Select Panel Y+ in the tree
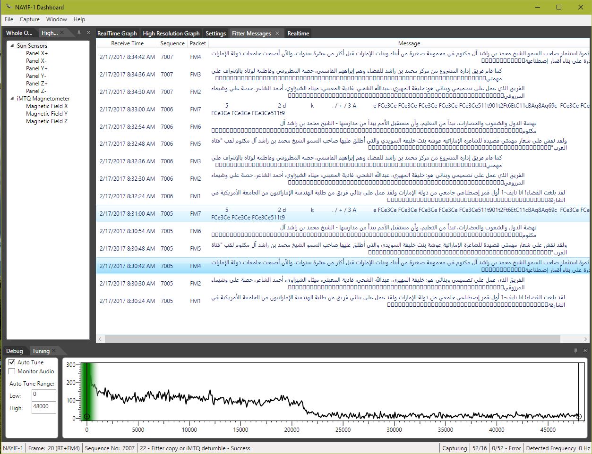This screenshot has height=454, width=592. click(37, 68)
